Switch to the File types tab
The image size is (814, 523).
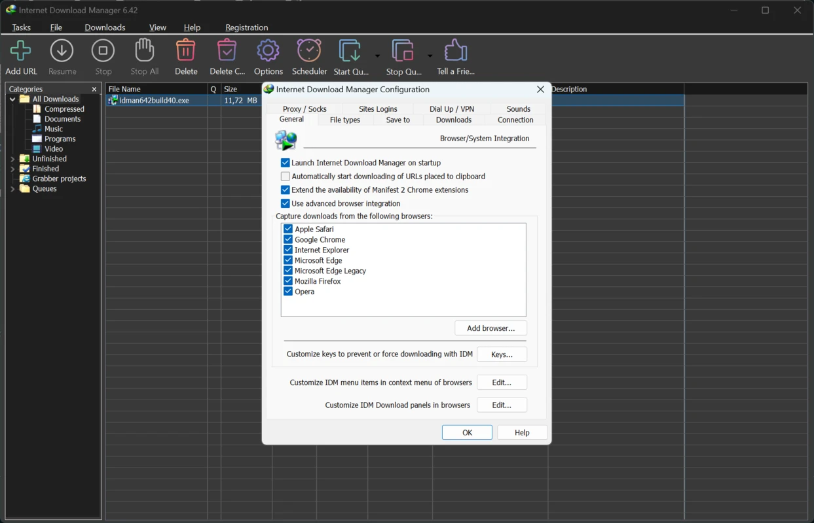[345, 120]
